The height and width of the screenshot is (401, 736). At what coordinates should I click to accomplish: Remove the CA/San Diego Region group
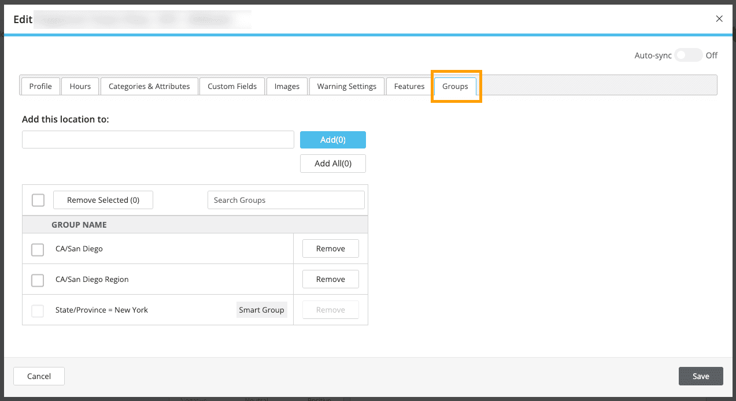330,279
